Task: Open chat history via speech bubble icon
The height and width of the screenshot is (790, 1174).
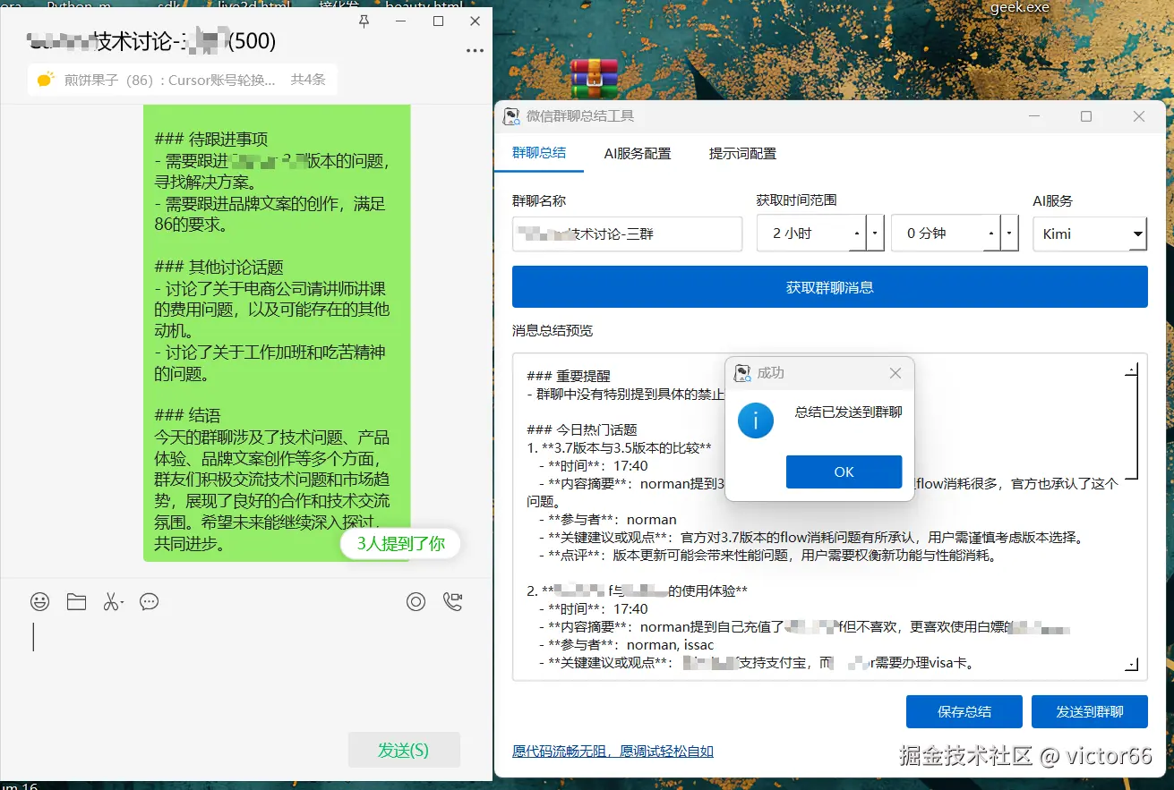Action: [149, 601]
